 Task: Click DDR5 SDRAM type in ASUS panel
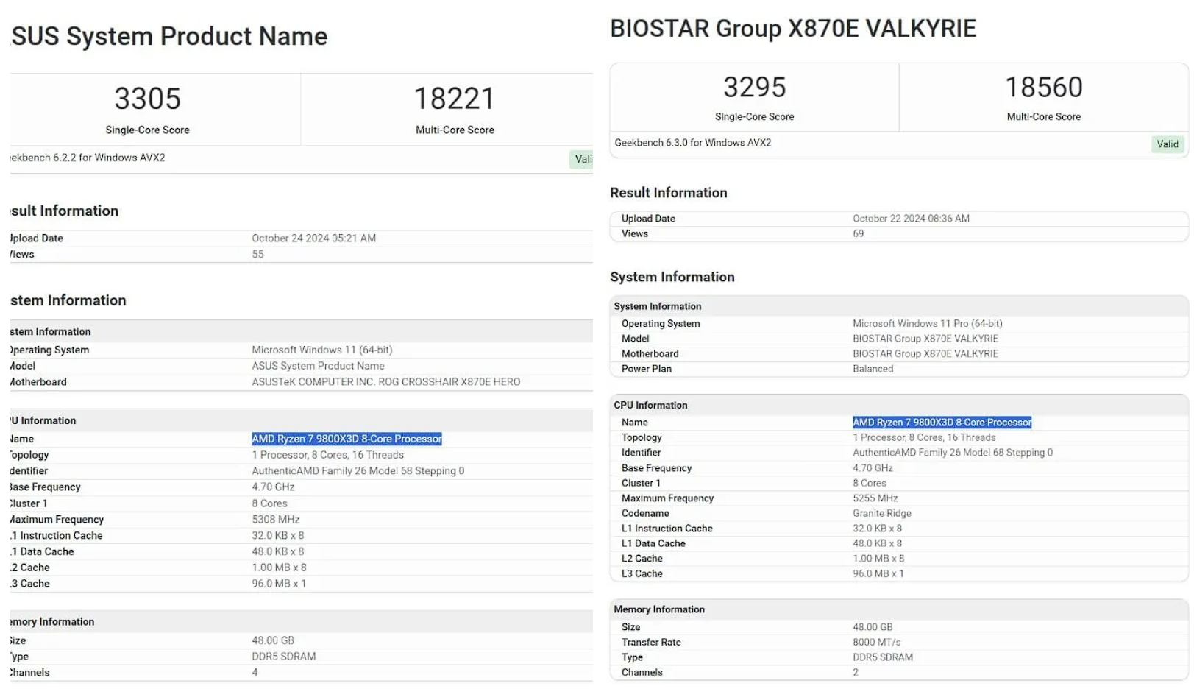pyautogui.click(x=283, y=657)
